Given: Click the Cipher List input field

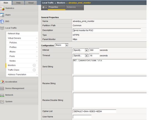Looking at the screenshot, I should [x=94, y=111].
